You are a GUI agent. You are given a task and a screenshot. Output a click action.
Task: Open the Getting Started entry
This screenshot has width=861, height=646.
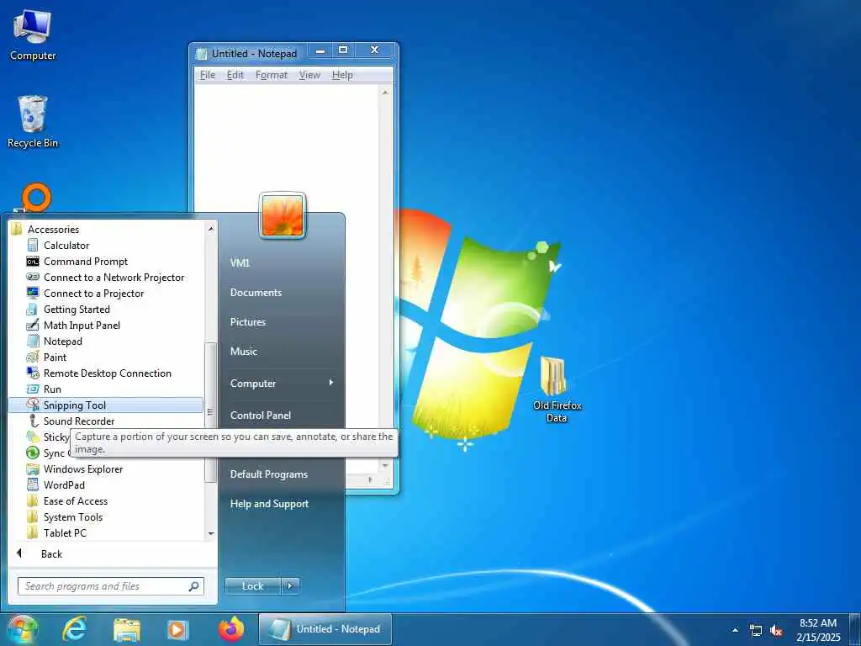(x=77, y=310)
